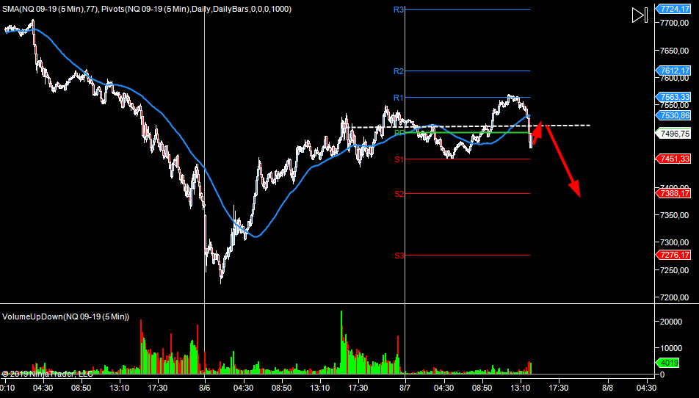Click the red 7451,33 S1 price marker
Screen dimensions: 699x398
673,159
